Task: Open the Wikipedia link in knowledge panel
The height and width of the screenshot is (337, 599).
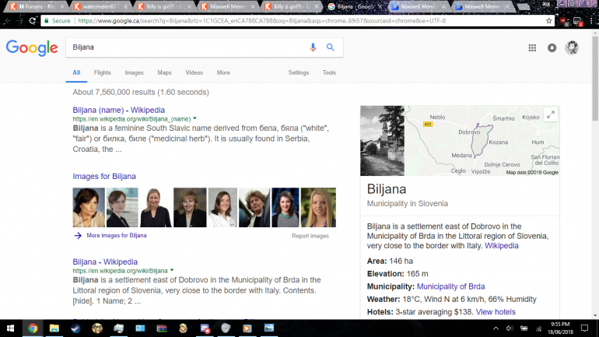Action: 502,246
